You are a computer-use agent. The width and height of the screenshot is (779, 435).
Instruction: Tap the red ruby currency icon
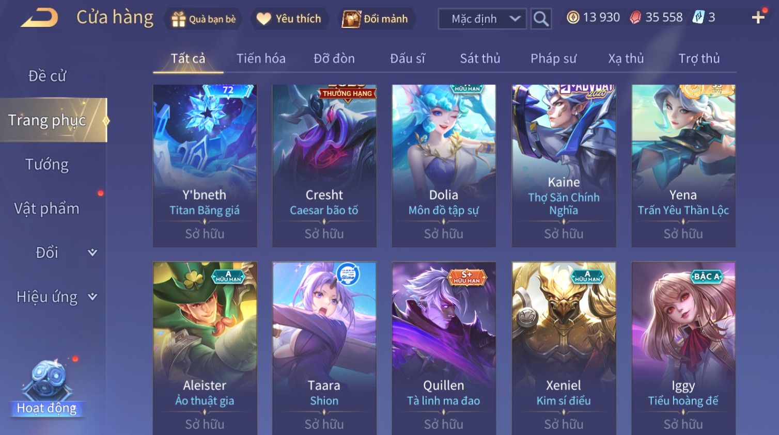click(635, 18)
